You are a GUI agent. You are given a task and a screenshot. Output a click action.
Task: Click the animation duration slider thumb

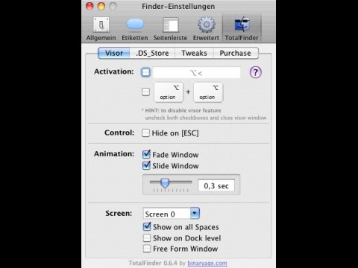tap(165, 183)
